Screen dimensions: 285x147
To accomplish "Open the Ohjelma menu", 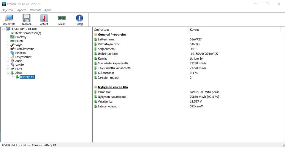I will (x=7, y=10).
